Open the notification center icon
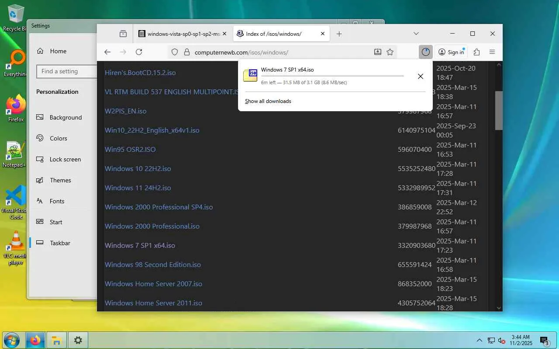 tap(544, 341)
